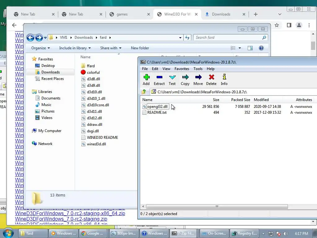Click the Move icon in 7-Zip
The height and width of the screenshot is (238, 317).
click(198, 77)
